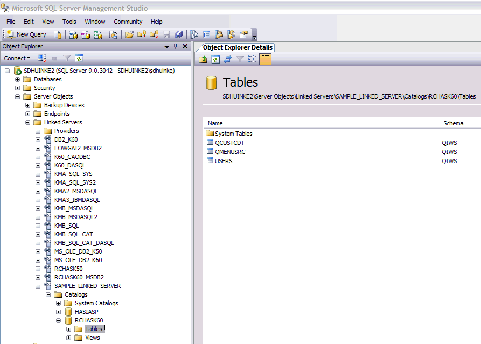Disconnect the server in Object Explorer
Viewport: 481px width, 344px height.
tap(43, 58)
